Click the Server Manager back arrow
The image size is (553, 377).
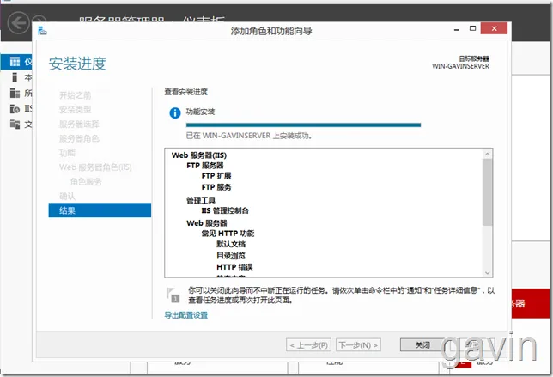pyautogui.click(x=18, y=23)
